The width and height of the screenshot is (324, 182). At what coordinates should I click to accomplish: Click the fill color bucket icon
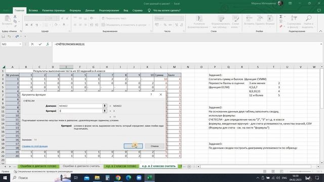56,25
